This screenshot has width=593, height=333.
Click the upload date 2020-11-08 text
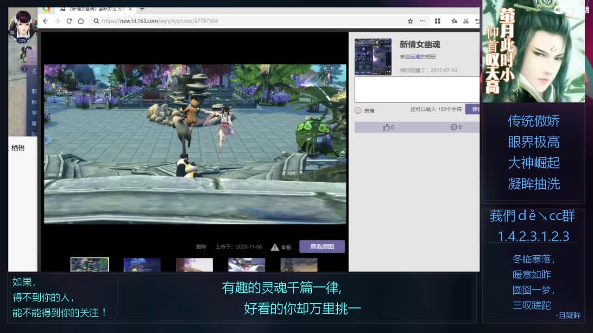point(249,247)
